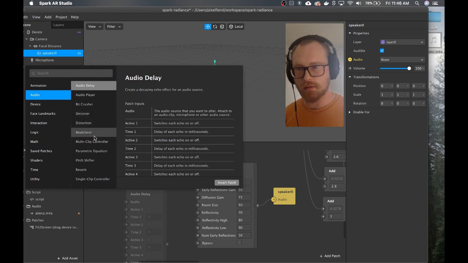Click the search magnifier in patch browser
Screen dimensions: 468x263
(x=34, y=73)
